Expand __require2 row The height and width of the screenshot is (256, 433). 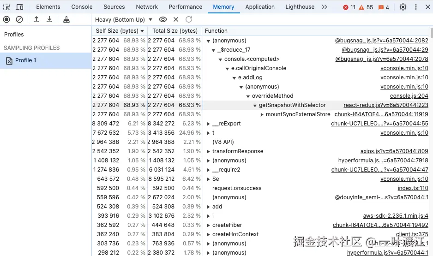[x=209, y=170]
